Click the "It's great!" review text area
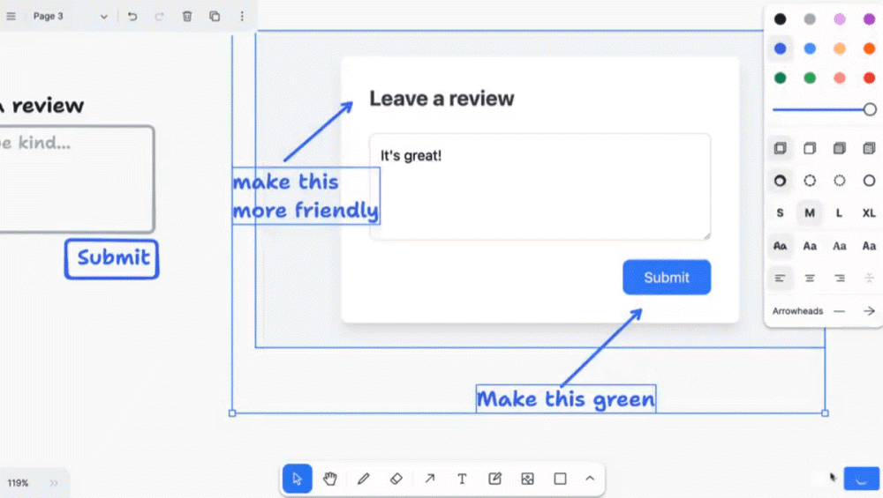Image resolution: width=883 pixels, height=498 pixels. (x=539, y=186)
